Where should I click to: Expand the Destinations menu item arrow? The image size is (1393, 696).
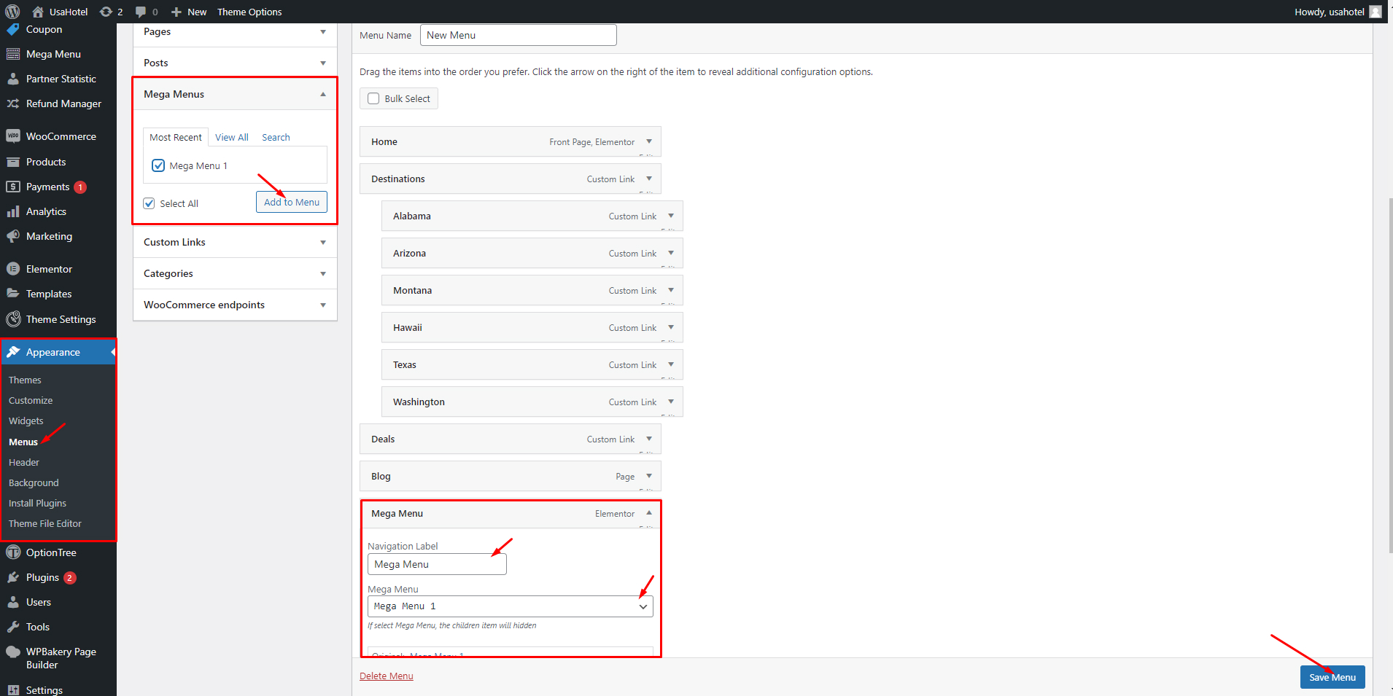[x=649, y=179]
